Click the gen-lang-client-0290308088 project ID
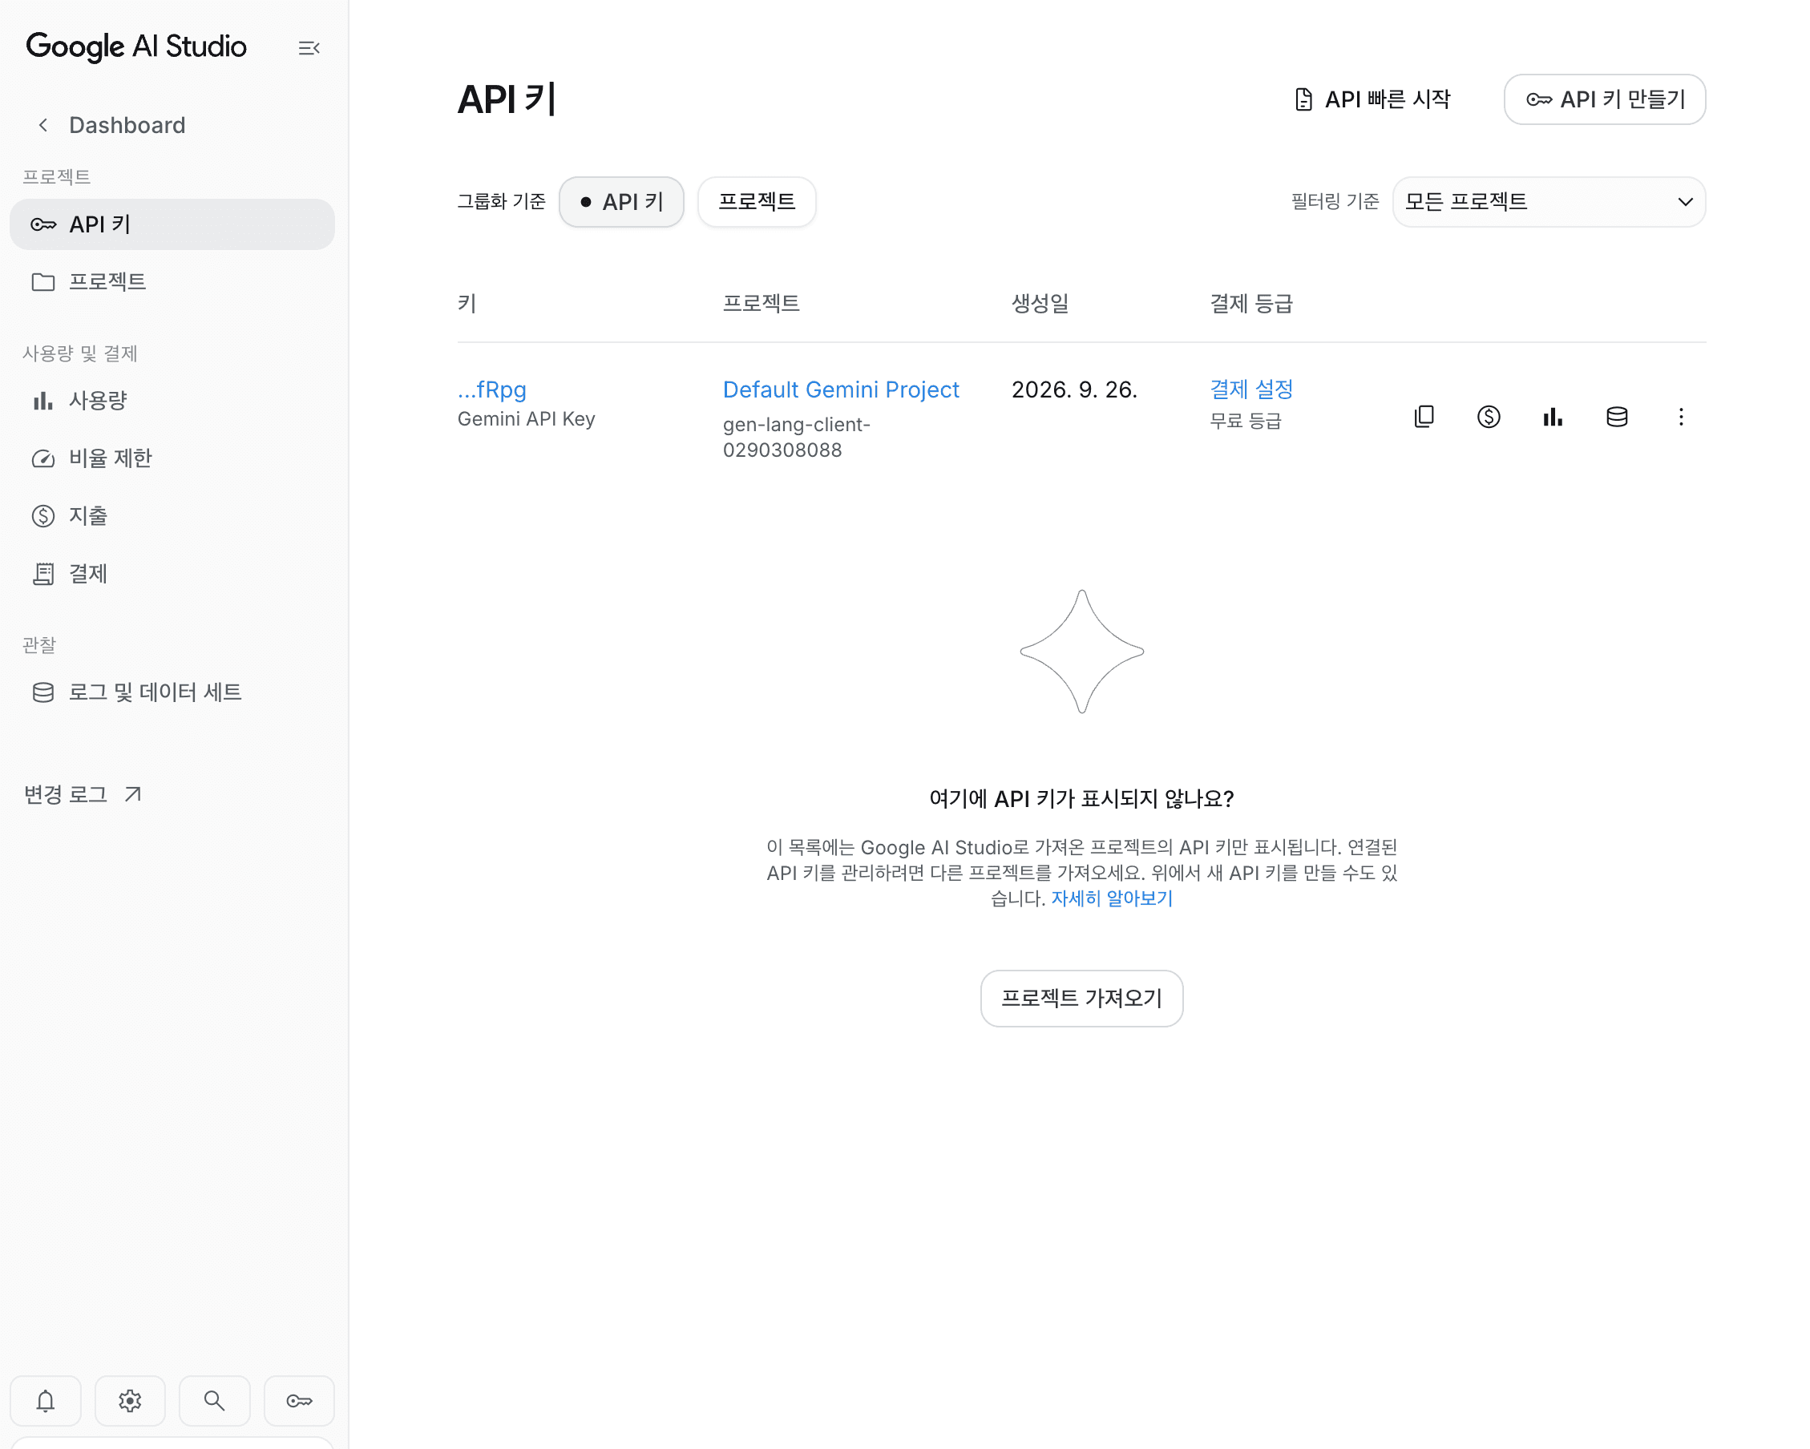The width and height of the screenshot is (1810, 1449). tap(796, 438)
